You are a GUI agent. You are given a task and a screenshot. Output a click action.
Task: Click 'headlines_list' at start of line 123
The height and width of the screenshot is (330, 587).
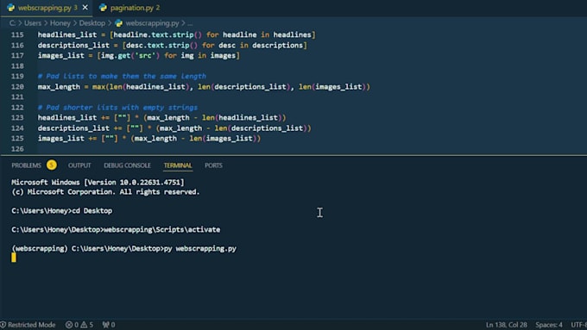click(67, 118)
